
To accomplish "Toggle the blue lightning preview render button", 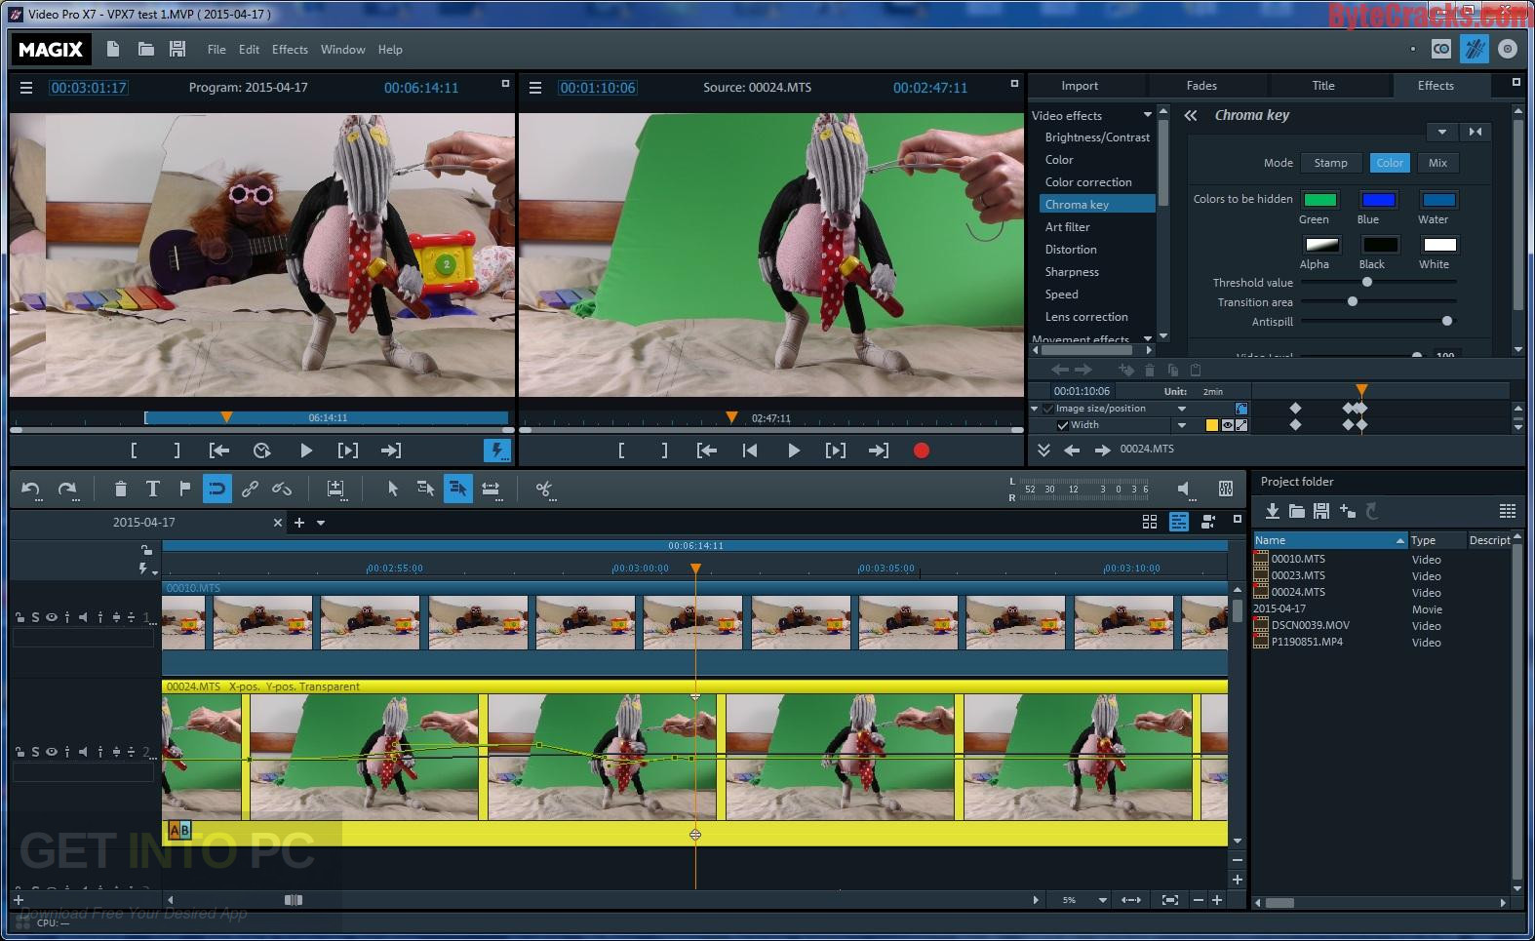I will [x=497, y=451].
